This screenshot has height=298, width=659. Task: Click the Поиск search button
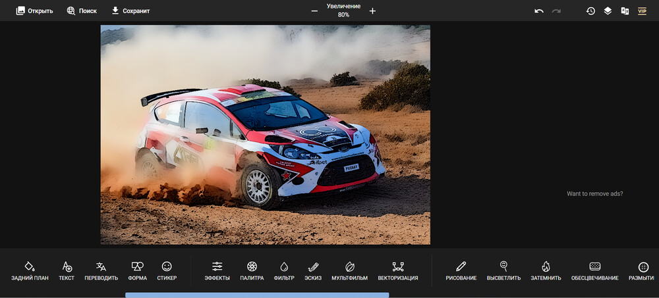tap(82, 11)
